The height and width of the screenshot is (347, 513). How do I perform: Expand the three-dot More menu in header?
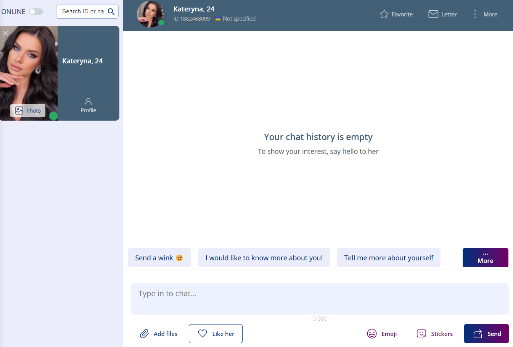pyautogui.click(x=475, y=15)
